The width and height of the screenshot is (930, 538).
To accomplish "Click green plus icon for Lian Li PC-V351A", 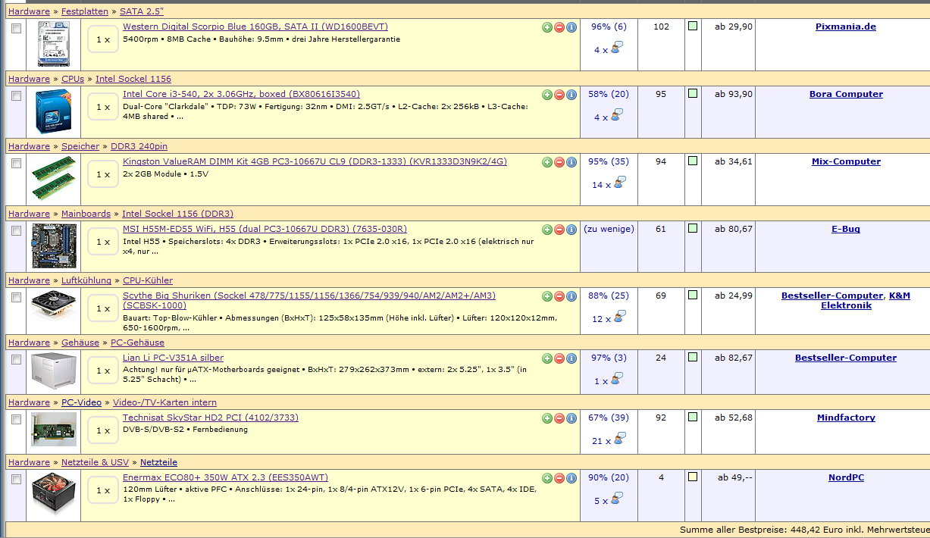I will click(547, 358).
